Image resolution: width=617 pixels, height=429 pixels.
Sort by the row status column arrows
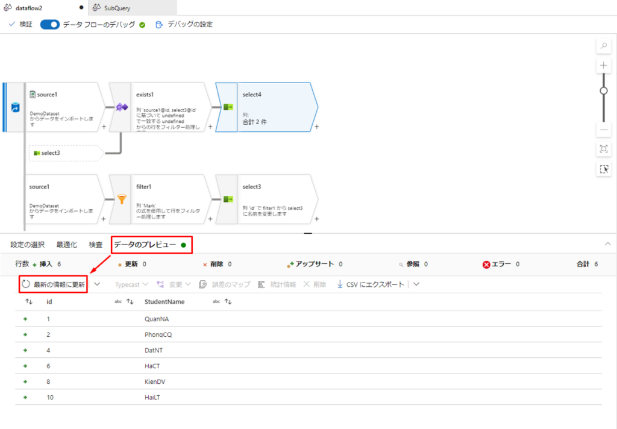[x=29, y=302]
